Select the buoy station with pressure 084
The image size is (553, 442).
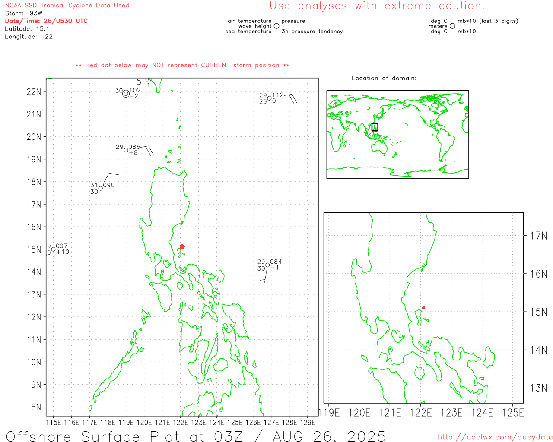pyautogui.click(x=267, y=265)
